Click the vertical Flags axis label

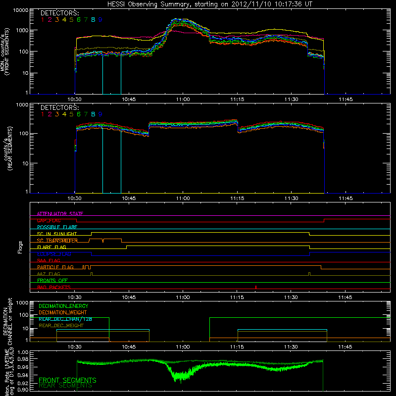coord(20,247)
